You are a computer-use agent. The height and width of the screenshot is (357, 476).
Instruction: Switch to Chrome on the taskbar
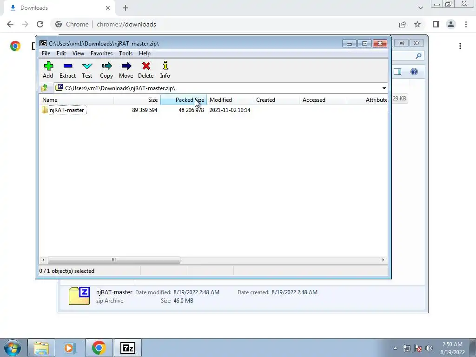coord(99,348)
